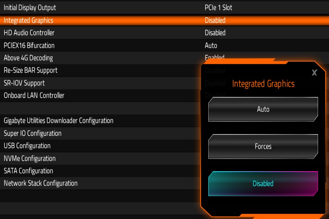
Task: Expand USB Configuration submenu
Action: coord(27,146)
